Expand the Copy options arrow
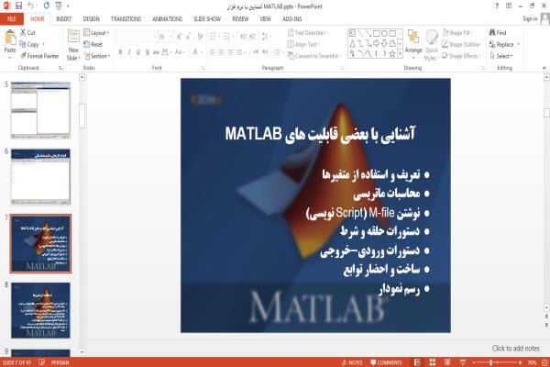The image size is (550, 367). 44,44
